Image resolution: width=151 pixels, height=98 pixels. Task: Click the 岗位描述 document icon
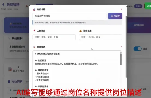click(x=34, y=47)
